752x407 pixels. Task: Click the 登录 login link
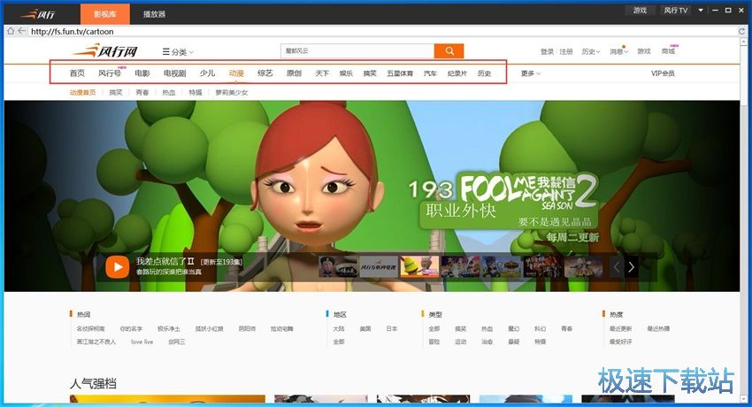[548, 51]
